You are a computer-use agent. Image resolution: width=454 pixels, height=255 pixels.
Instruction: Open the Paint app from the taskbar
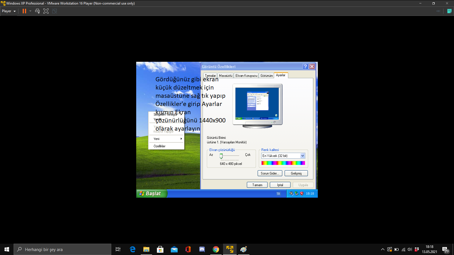click(244, 249)
